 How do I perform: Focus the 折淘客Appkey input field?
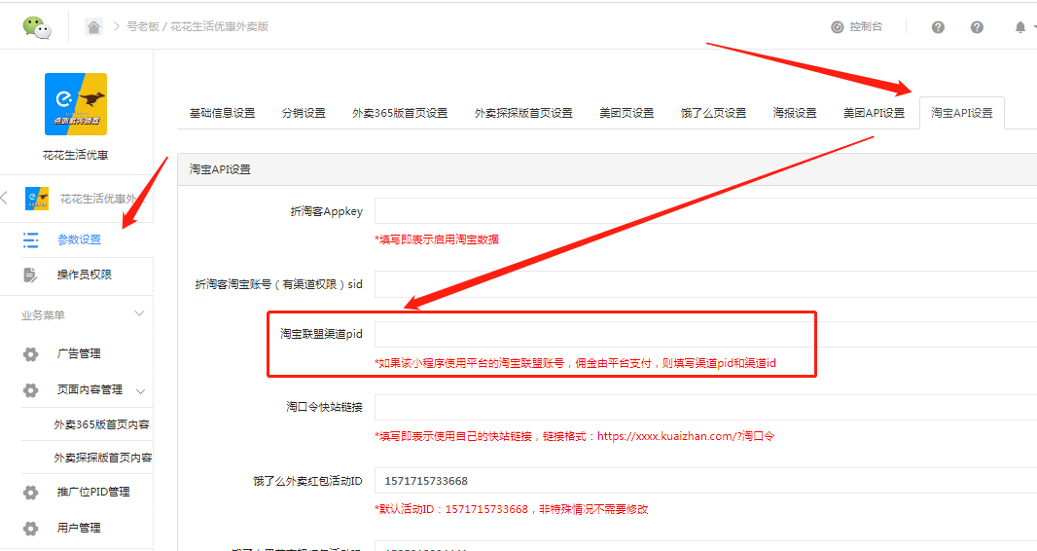[705, 211]
